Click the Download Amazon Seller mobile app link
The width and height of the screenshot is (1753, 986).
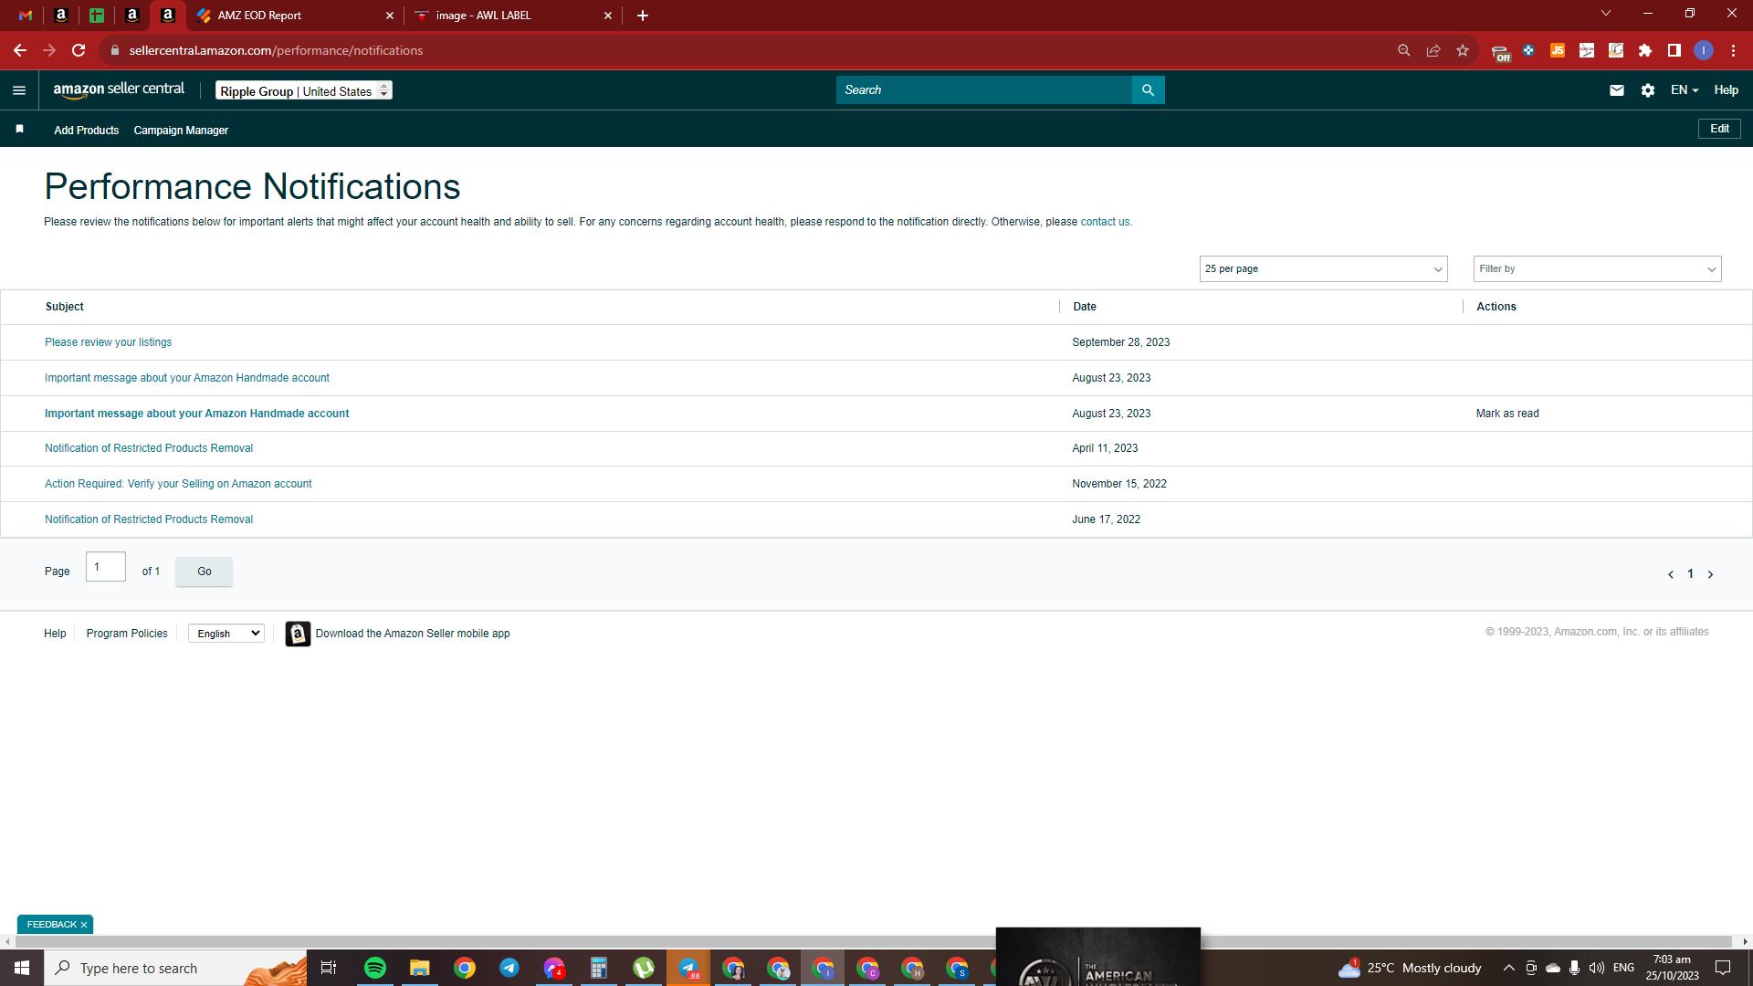pos(413,634)
